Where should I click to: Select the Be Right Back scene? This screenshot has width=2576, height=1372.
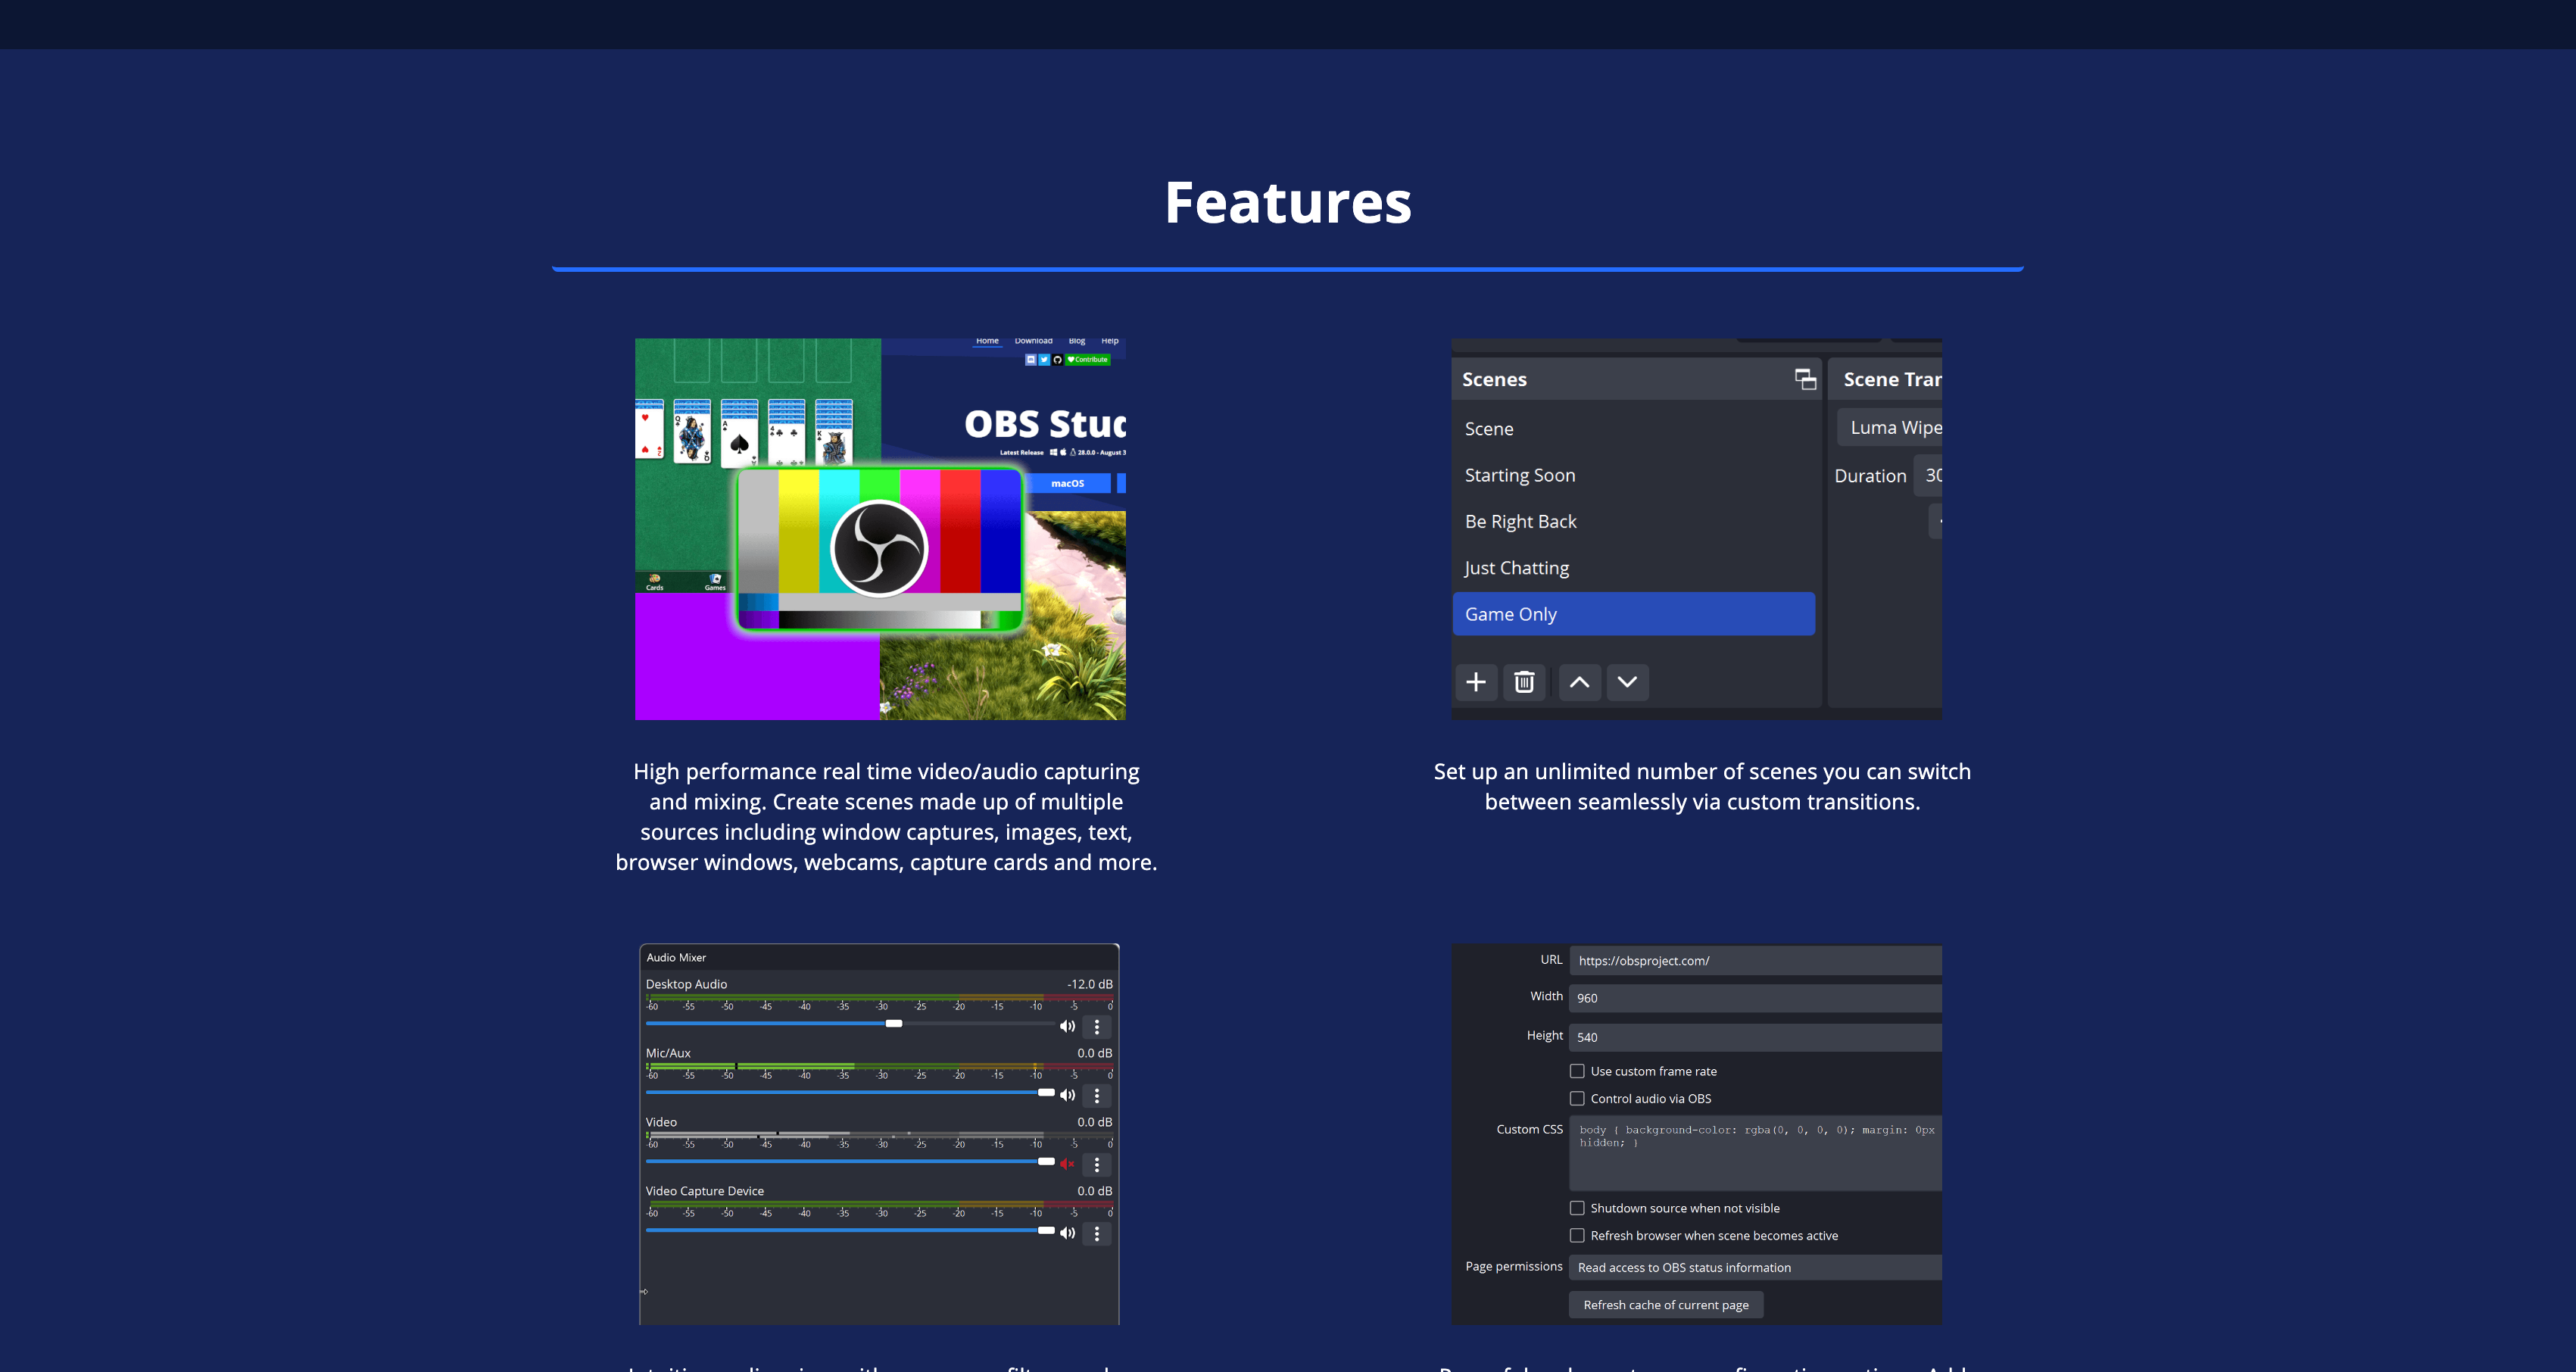1634,521
